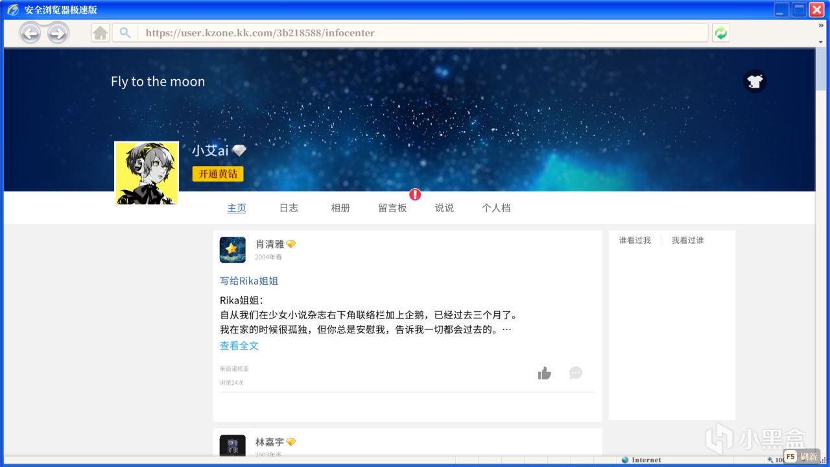Screen dimensions: 830x467
Task: Comment on 肖清雅's post via bubble icon
Action: click(576, 373)
